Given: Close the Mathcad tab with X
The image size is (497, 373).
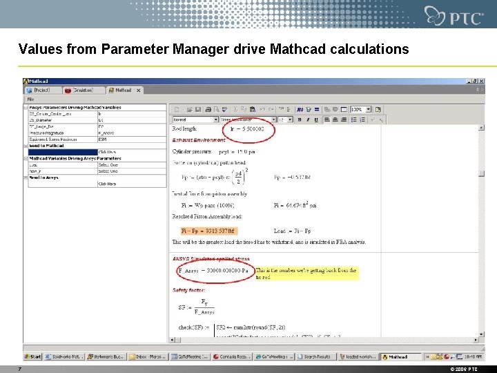Looking at the screenshot, I should click(x=139, y=90).
